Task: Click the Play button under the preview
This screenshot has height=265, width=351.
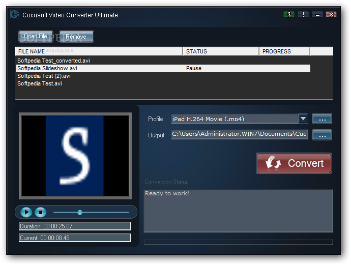Action: click(26, 212)
